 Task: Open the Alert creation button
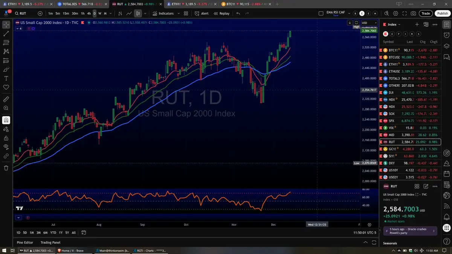pos(202,13)
